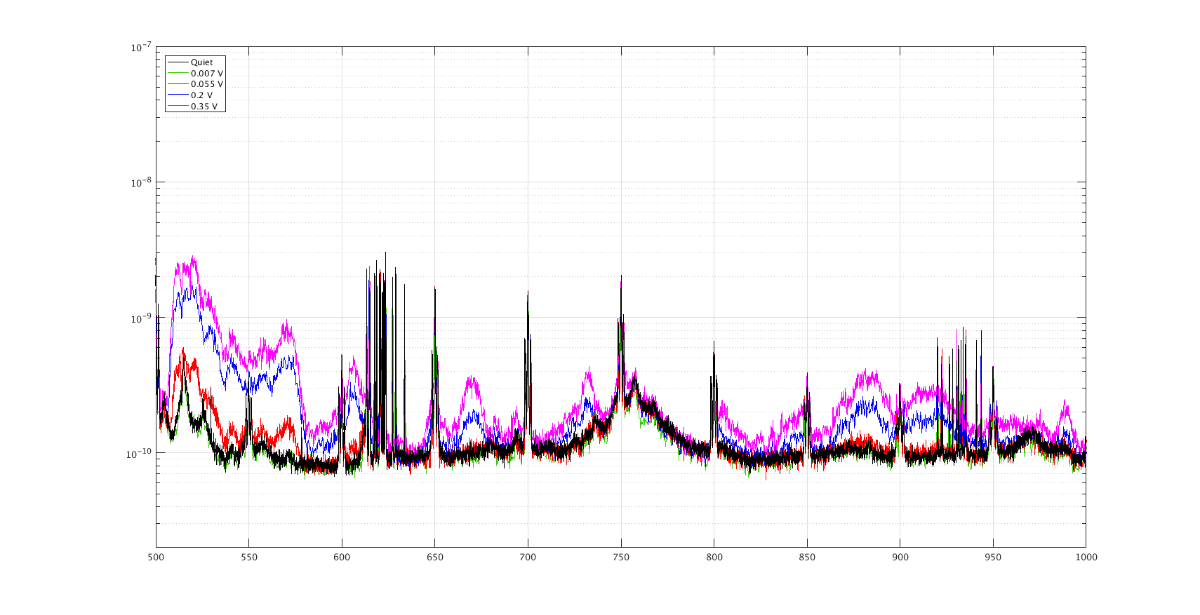
Task: Click the blue line sample in legend
Action: [178, 95]
